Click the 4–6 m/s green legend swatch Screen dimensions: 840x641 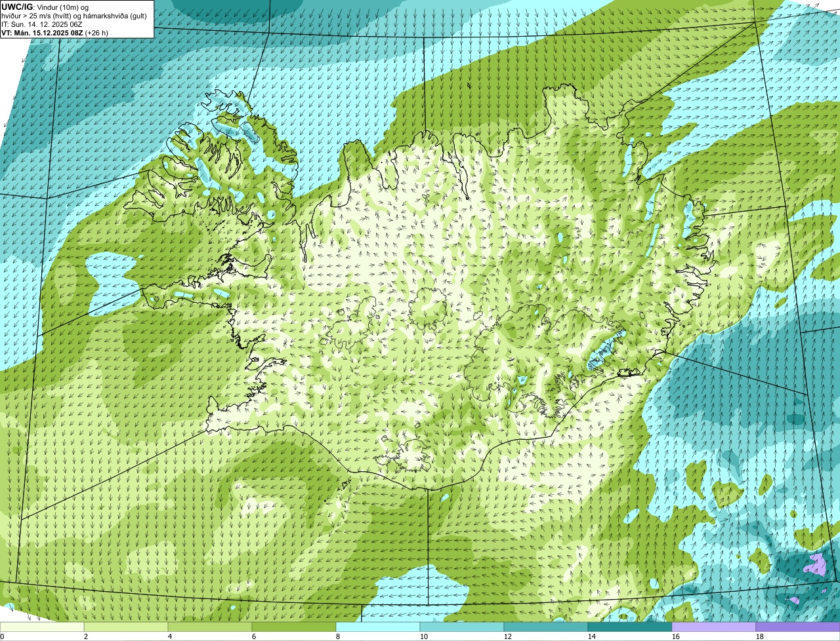210,627
